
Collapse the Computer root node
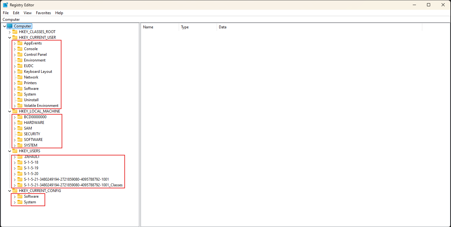point(4,26)
